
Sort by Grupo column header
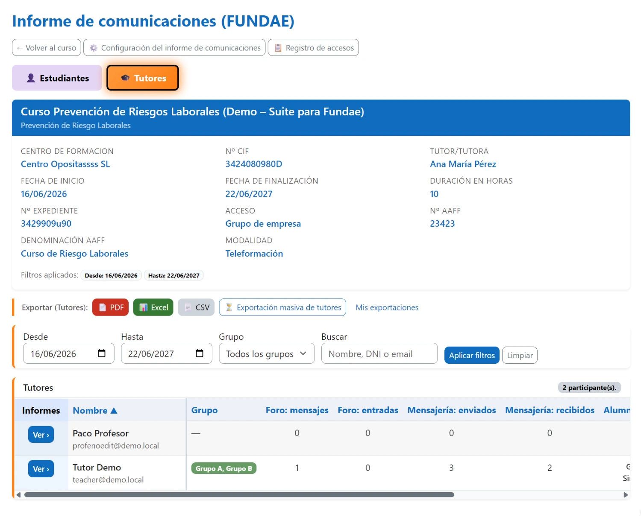[x=204, y=410]
